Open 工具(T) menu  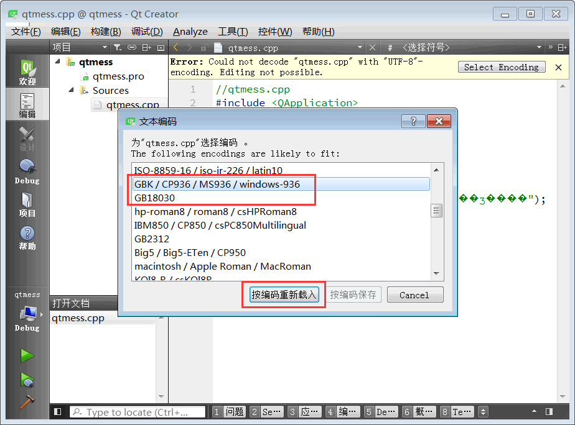pos(233,32)
